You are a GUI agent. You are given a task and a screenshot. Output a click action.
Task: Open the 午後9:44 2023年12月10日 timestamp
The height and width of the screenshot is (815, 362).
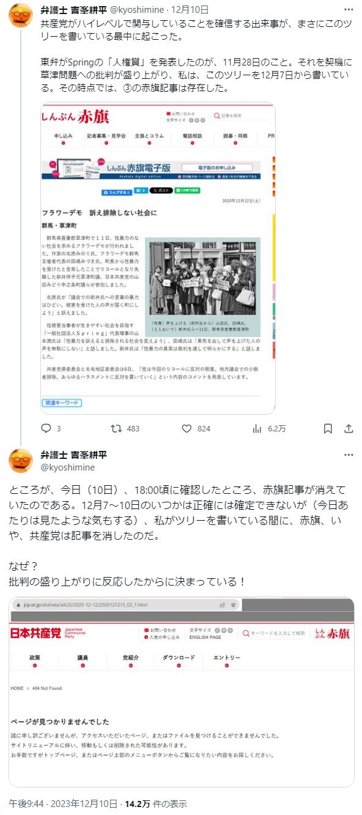65,803
